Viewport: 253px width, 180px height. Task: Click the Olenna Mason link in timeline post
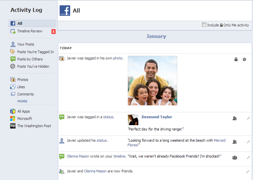[78, 156]
